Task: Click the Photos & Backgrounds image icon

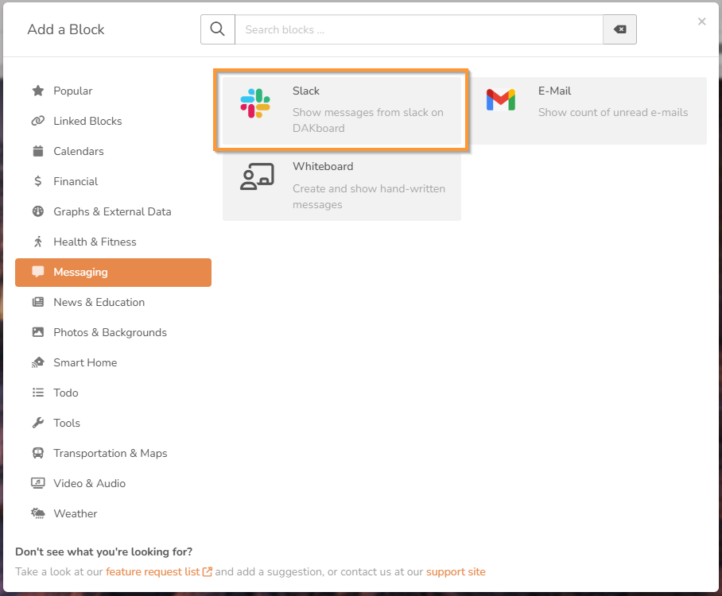Action: click(38, 332)
